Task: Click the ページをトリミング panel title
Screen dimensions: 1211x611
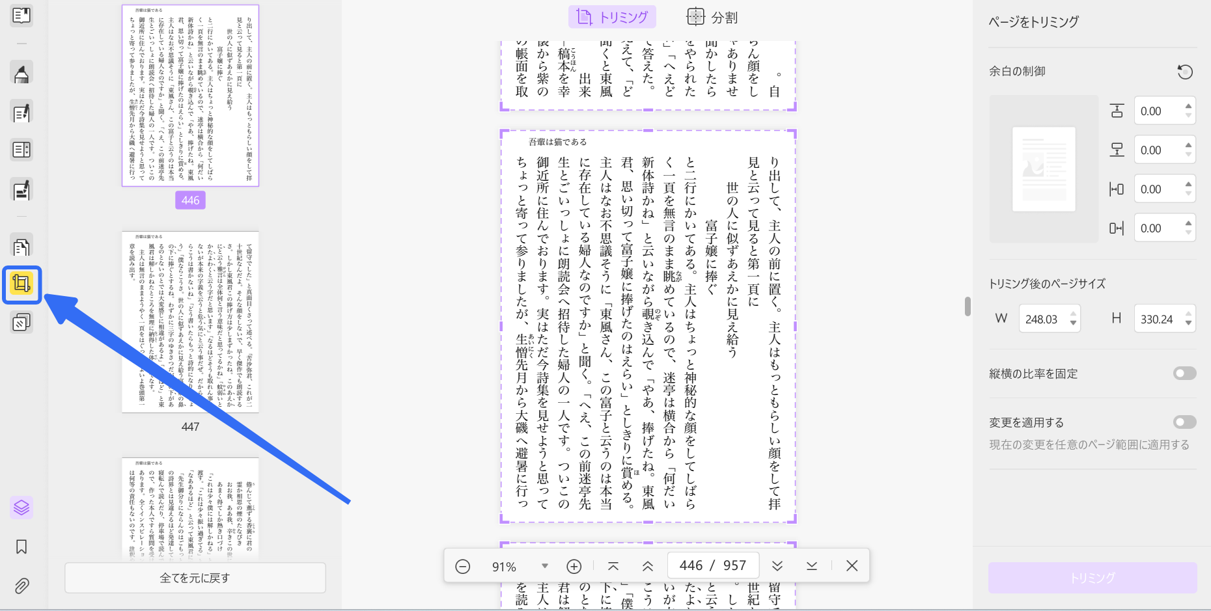Action: tap(1033, 22)
